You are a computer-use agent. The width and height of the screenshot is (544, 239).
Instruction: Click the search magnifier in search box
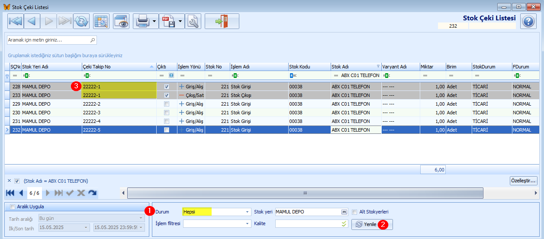[92, 40]
